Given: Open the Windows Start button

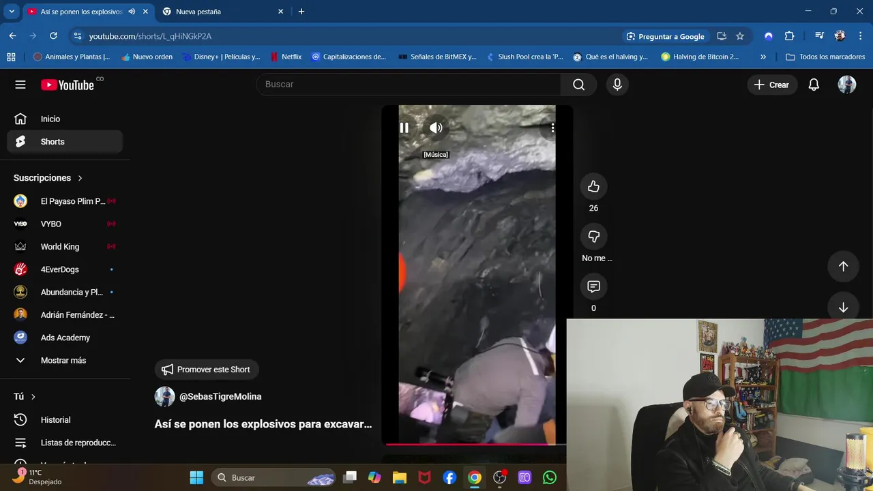Looking at the screenshot, I should [196, 477].
